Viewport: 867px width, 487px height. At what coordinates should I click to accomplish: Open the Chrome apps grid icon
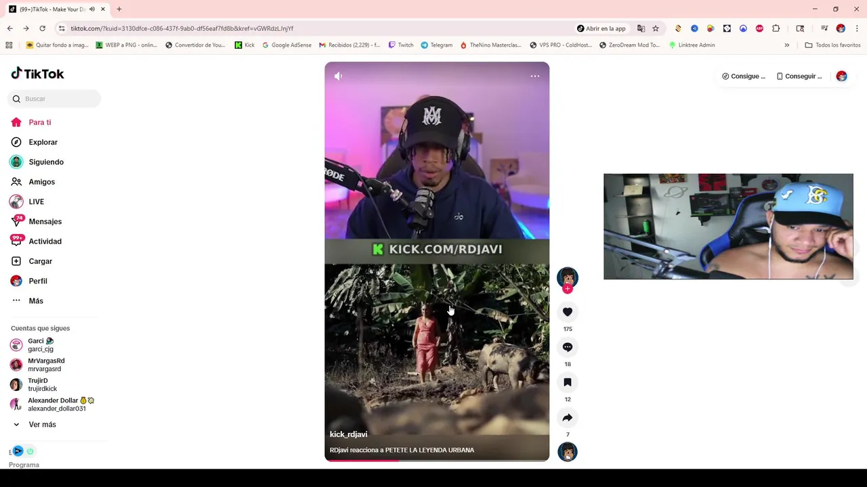point(9,45)
